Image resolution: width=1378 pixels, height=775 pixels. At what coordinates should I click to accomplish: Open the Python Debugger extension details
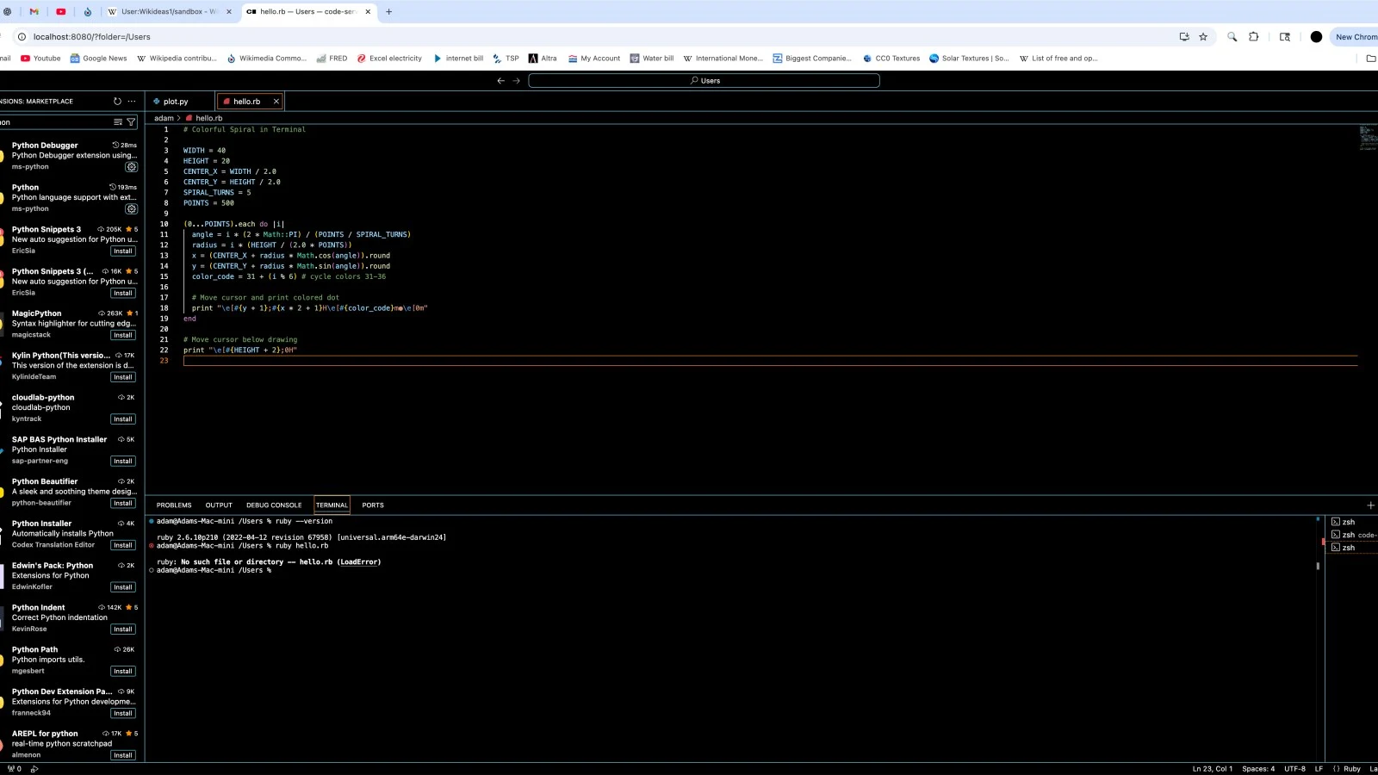69,156
